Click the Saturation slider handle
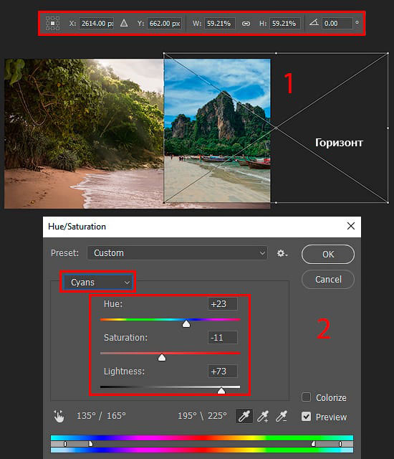394x459 pixels. 162,357
